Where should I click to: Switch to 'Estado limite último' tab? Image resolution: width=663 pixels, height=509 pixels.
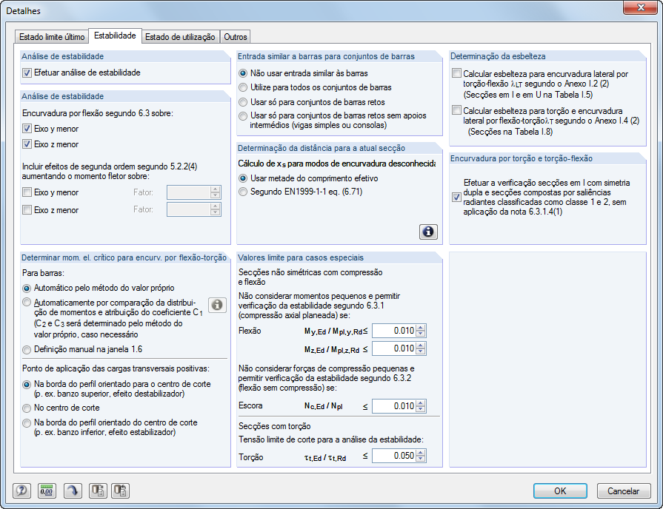(52, 37)
